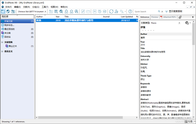The width and height of the screenshot is (196, 124).
Task: Open the gear settings icon in Reference panel
Action: pyautogui.click(x=187, y=23)
